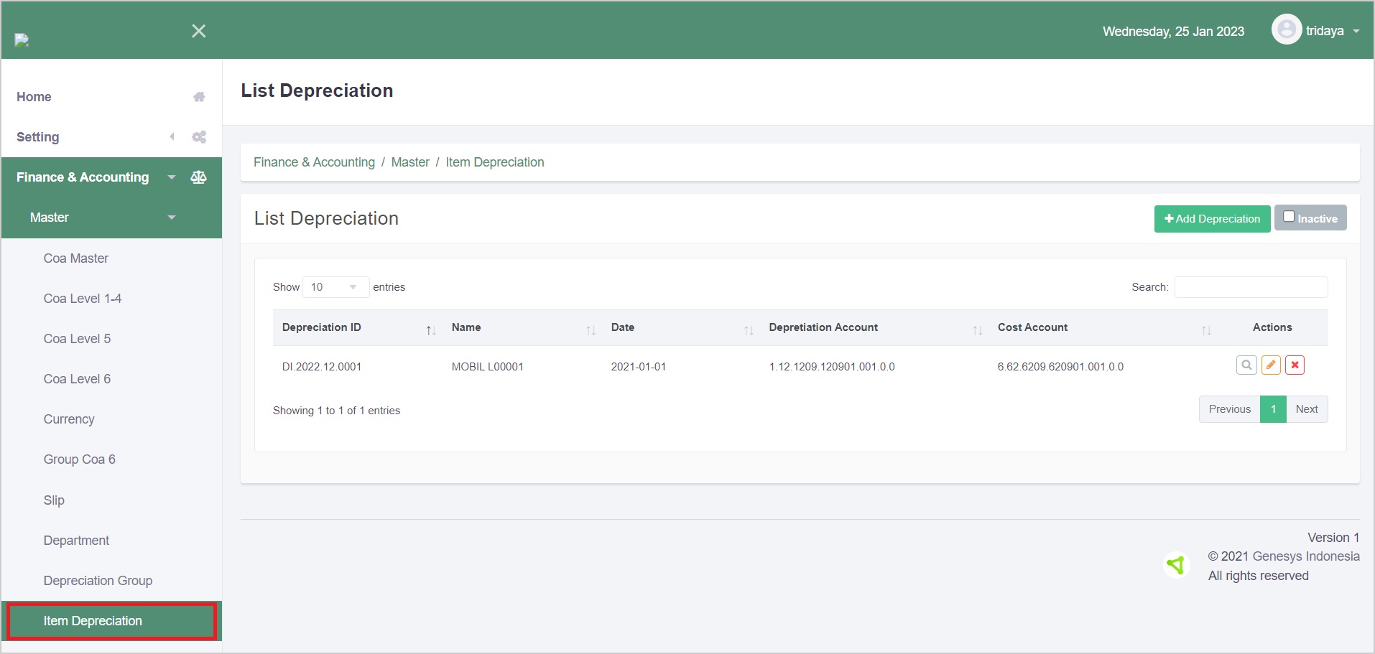Toggle the Inactive checkbox
1375x654 pixels.
[1289, 217]
